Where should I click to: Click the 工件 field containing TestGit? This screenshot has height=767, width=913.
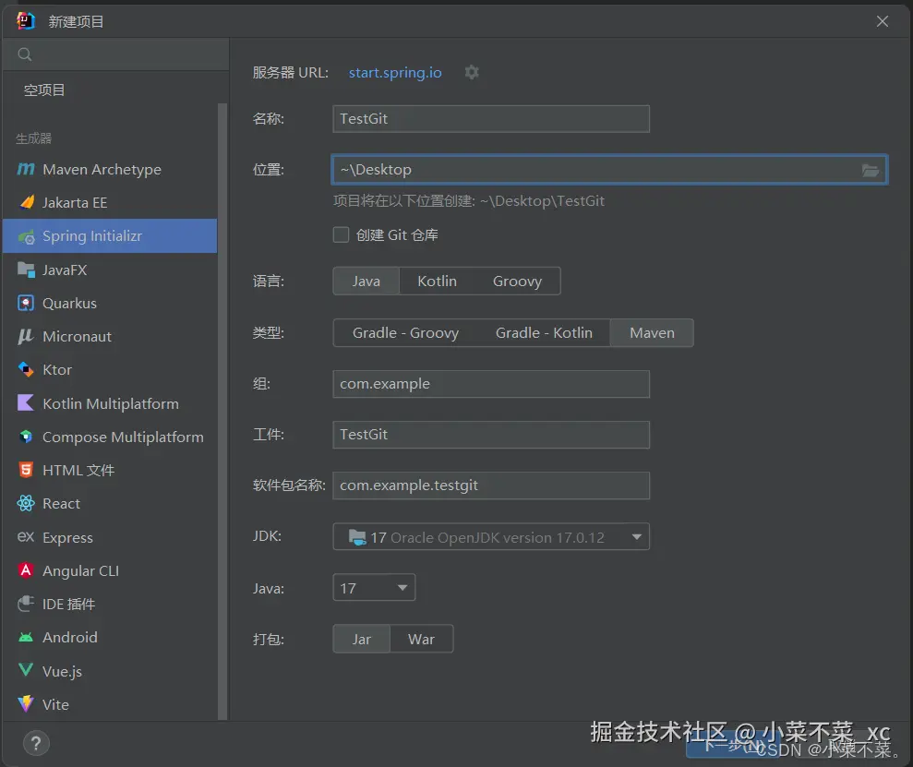(491, 435)
